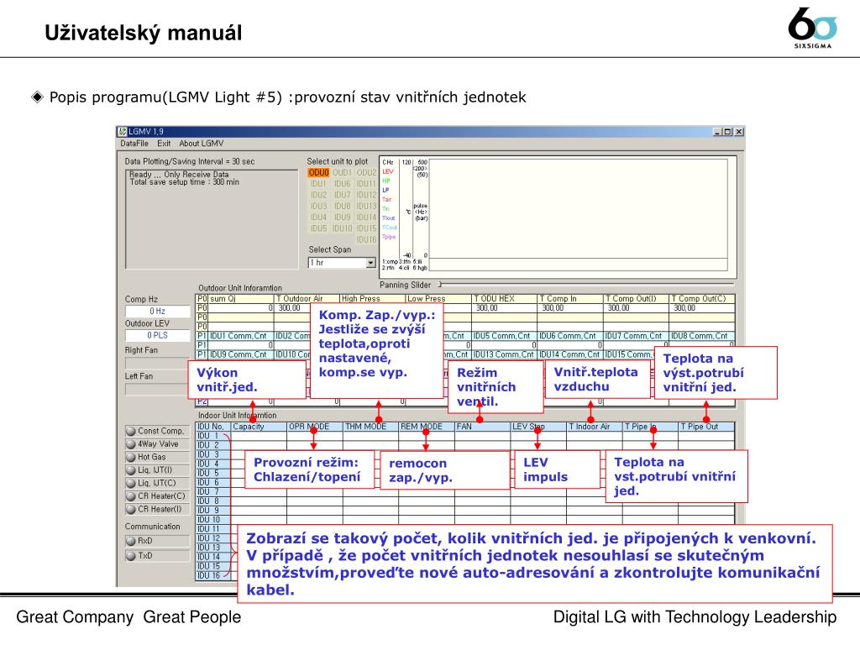Select IDU7 unit to plot
Viewport: 860px width, 645px height.
tap(343, 195)
